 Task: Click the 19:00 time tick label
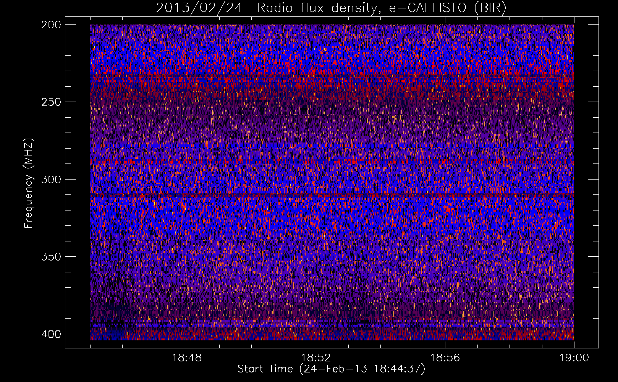click(574, 358)
